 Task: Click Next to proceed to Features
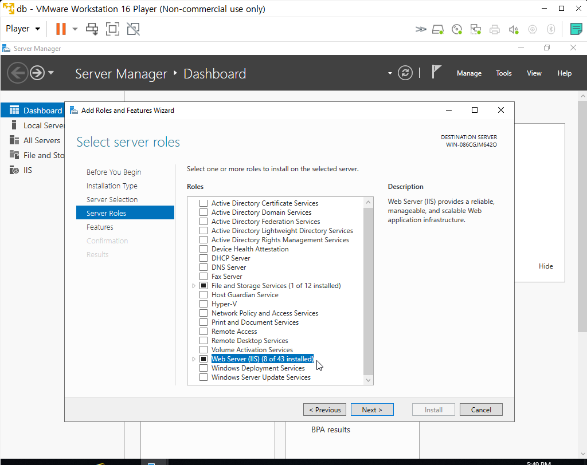click(x=372, y=409)
